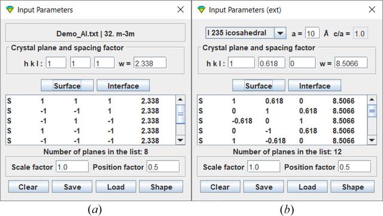Click the Demo_Al.txt | 32. m-3m label
Image resolution: width=383 pixels, height=216 pixels.
coord(96,33)
